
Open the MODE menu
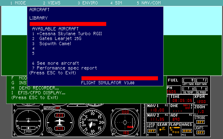pyautogui.click(x=18, y=3)
